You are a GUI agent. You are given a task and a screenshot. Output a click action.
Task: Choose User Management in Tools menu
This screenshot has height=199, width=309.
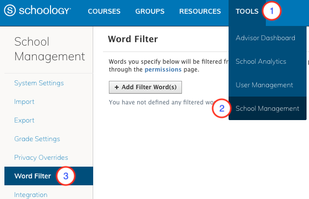(264, 85)
